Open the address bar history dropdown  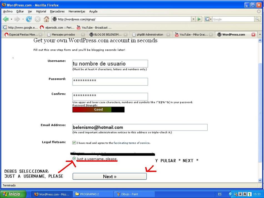(193, 19)
